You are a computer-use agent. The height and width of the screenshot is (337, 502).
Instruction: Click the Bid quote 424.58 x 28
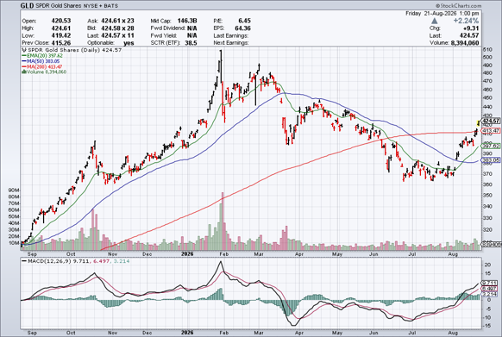pos(117,28)
